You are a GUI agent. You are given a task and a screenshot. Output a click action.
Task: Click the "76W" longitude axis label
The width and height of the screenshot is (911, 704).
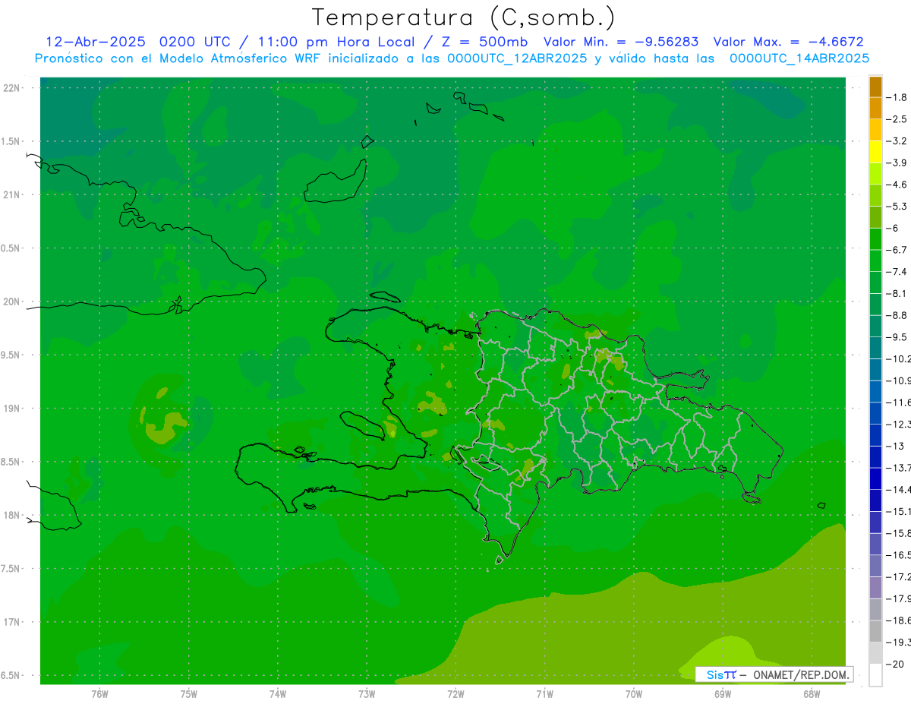pos(99,694)
